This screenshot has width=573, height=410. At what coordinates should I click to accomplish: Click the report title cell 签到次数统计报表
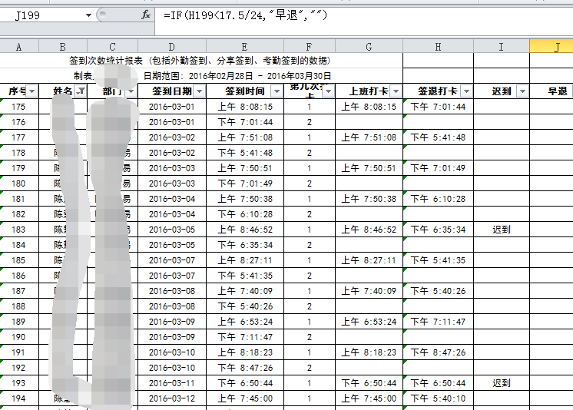click(x=200, y=61)
